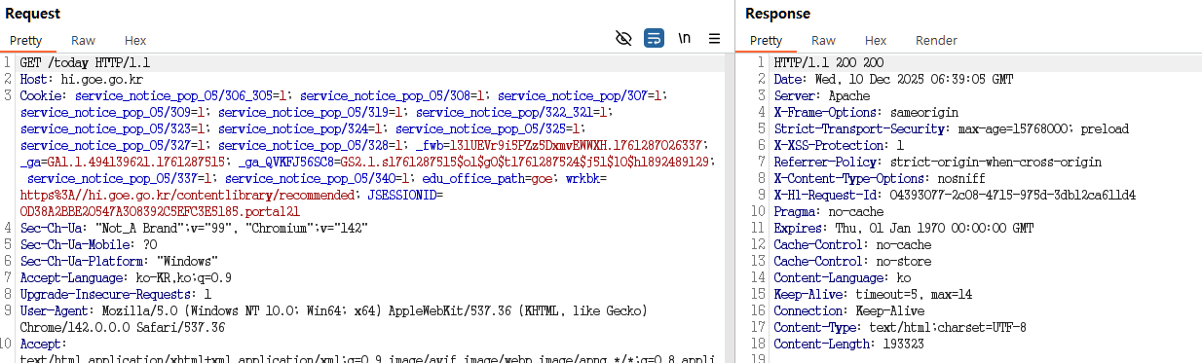Open the Response Hex tab
This screenshot has width=1202, height=363.
pyautogui.click(x=876, y=41)
